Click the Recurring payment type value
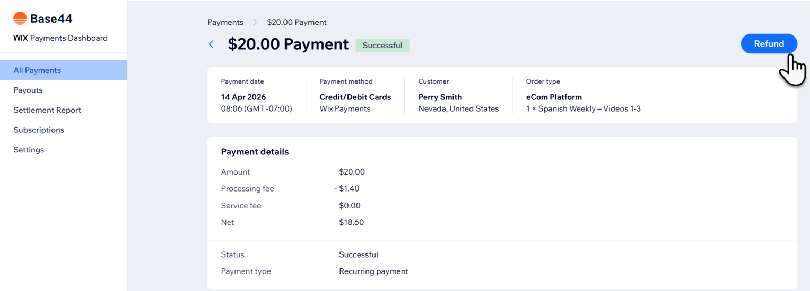 click(373, 271)
